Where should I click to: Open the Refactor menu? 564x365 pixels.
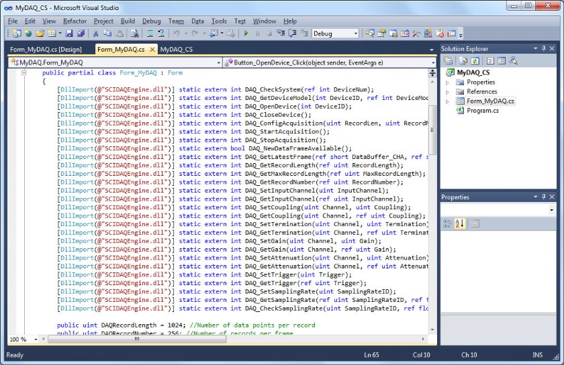tap(75, 21)
